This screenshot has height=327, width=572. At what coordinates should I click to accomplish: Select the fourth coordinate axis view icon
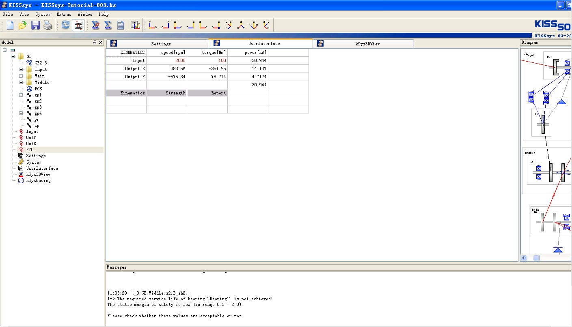tap(190, 25)
